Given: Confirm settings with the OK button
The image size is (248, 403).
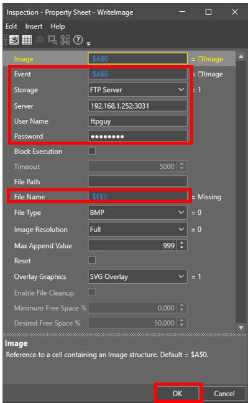Looking at the screenshot, I should pyautogui.click(x=178, y=393).
